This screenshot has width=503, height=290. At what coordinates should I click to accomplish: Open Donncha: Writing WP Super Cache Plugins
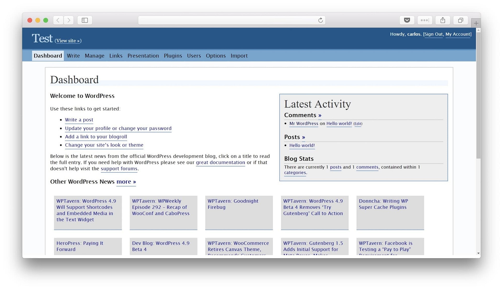pos(390,213)
